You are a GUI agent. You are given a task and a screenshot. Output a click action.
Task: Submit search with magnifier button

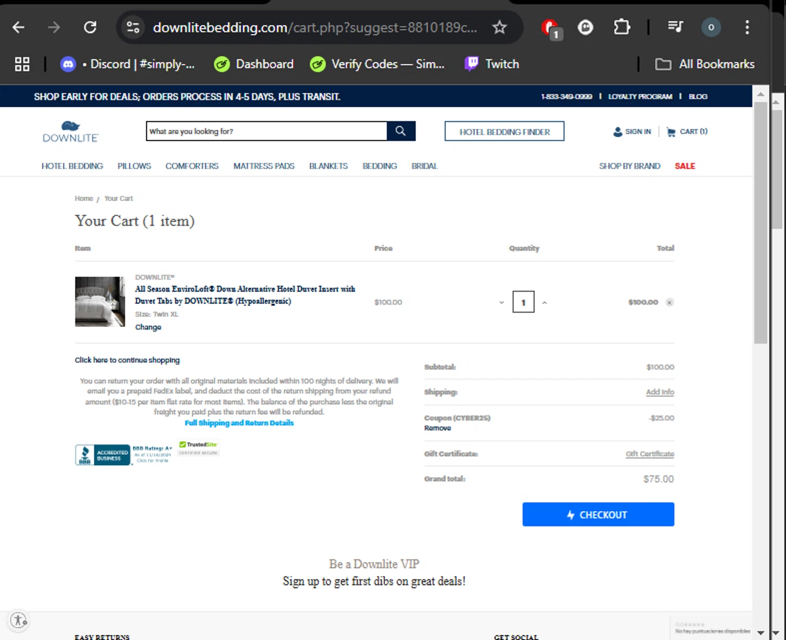click(x=401, y=131)
